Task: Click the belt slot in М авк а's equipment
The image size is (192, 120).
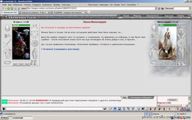Action: [7, 63]
